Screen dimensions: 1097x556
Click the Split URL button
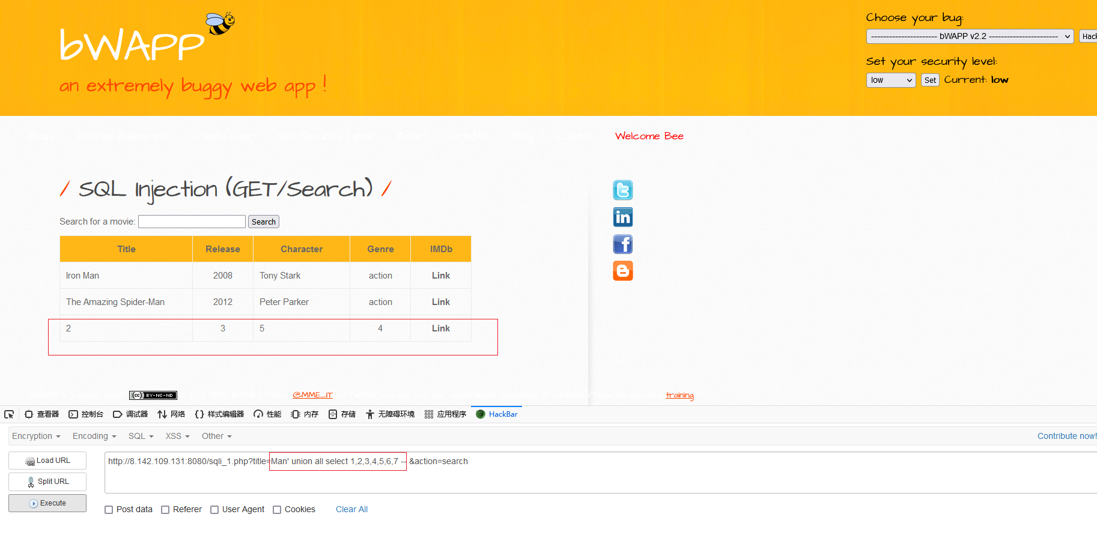click(47, 482)
